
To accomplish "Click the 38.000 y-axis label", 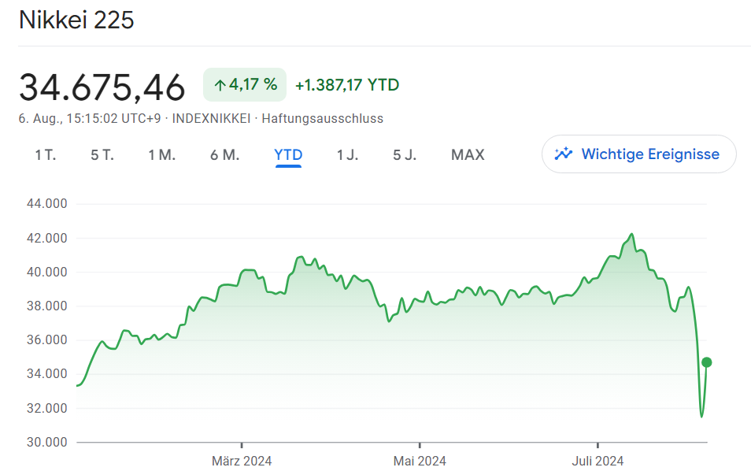I will point(47,306).
